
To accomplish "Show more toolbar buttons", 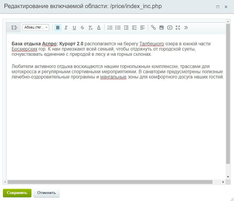I will (x=186, y=28).
